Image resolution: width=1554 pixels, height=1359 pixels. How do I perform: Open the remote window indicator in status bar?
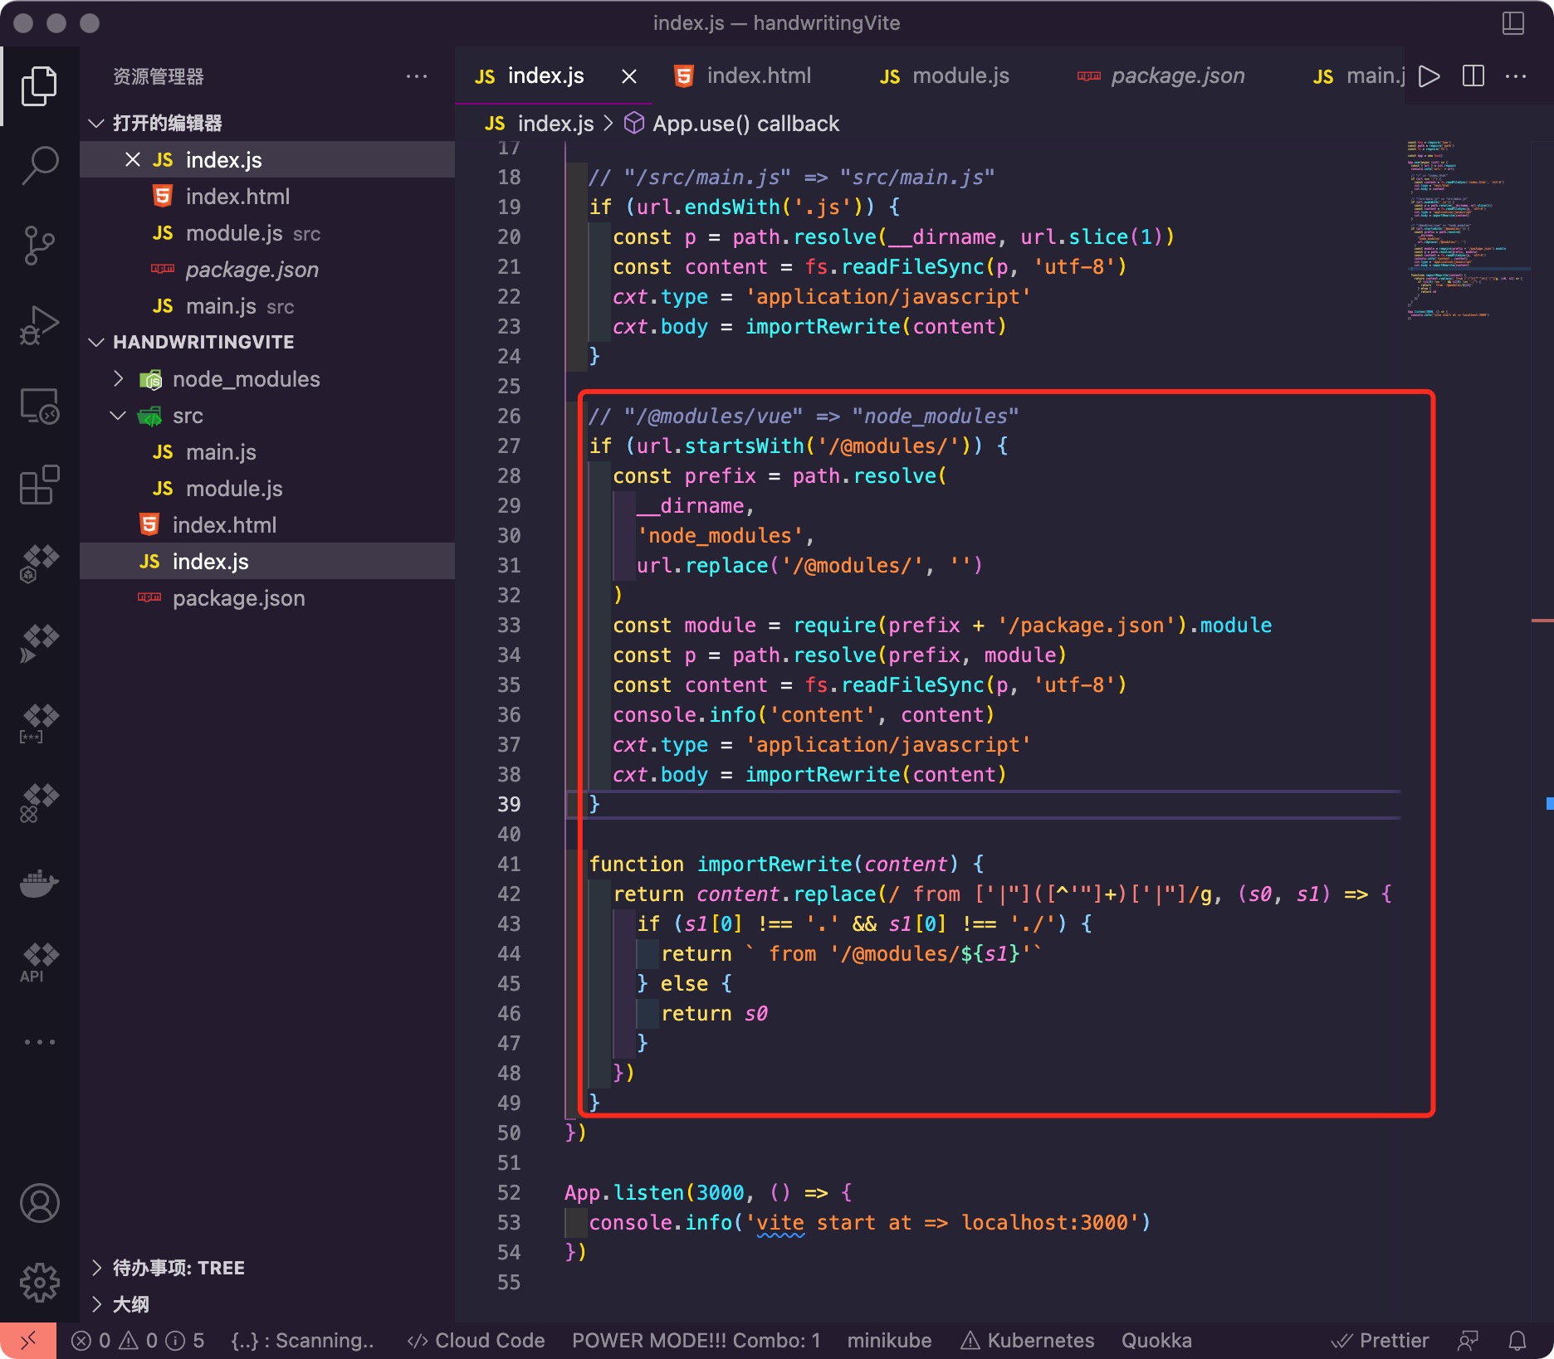[28, 1341]
